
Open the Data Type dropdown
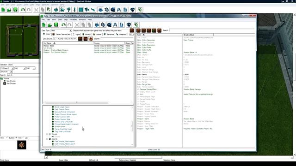(x=61, y=30)
